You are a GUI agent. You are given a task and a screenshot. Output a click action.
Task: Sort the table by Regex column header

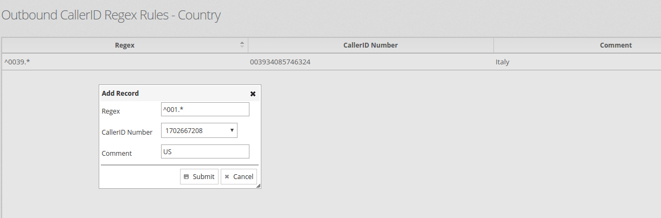pyautogui.click(x=125, y=45)
